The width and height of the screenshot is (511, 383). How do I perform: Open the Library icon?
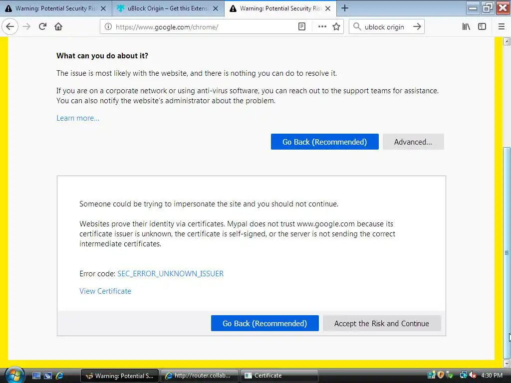(466, 27)
